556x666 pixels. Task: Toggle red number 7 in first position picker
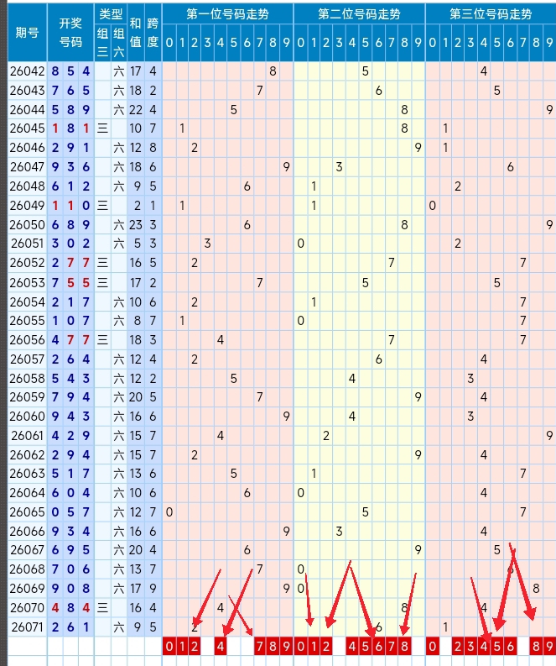click(260, 647)
